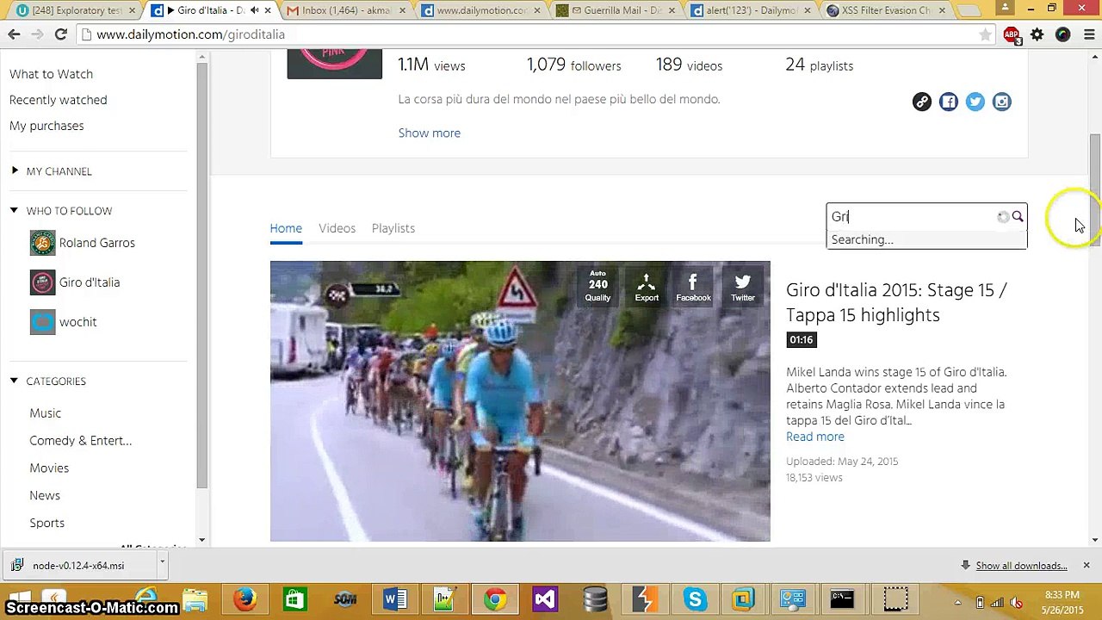
Task: Switch to the XSS Filter Evasion browser tab
Action: [883, 10]
